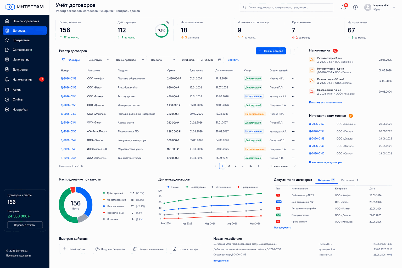
Task: Open the notifications bell icon
Action: click(x=344, y=7)
